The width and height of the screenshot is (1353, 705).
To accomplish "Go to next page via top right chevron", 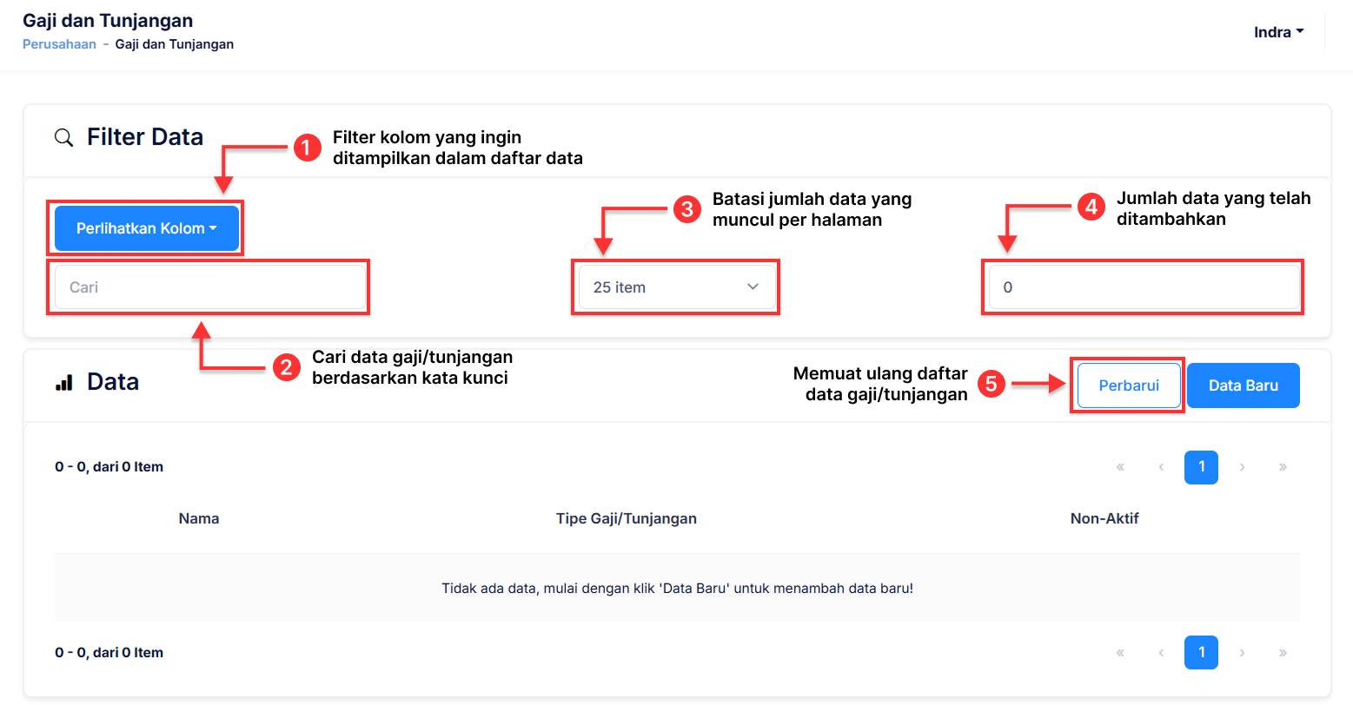I will [1242, 467].
